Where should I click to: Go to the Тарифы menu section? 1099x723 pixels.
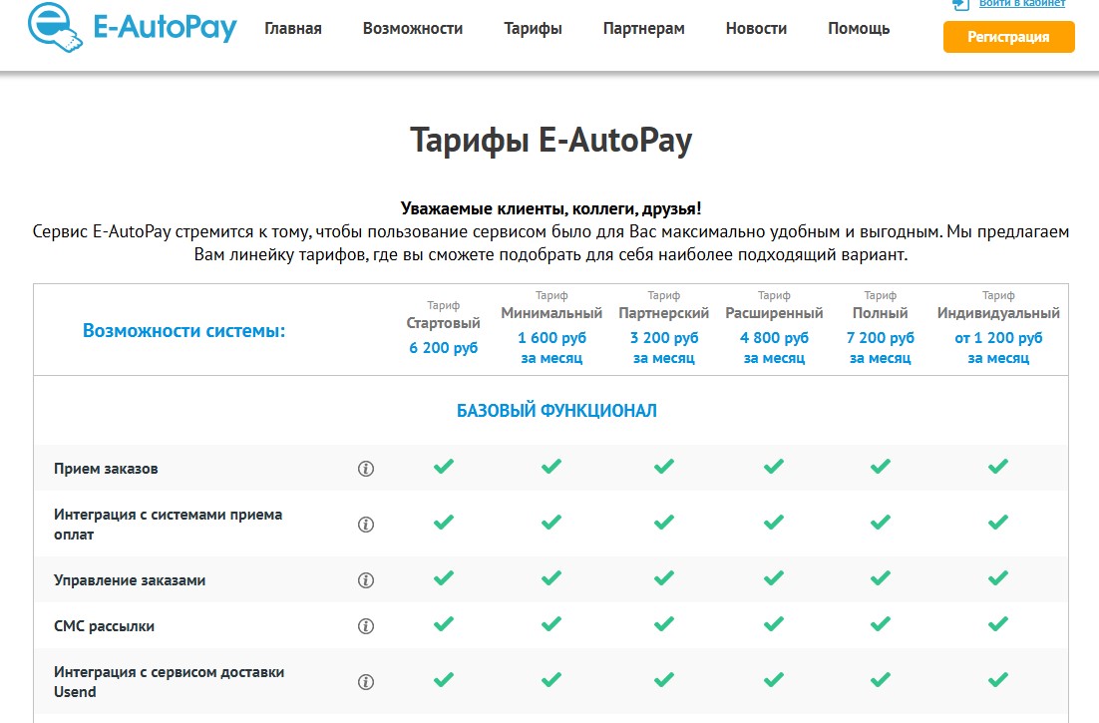click(x=533, y=28)
